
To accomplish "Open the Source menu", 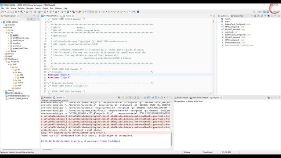I will pyautogui.click(x=13, y=8).
